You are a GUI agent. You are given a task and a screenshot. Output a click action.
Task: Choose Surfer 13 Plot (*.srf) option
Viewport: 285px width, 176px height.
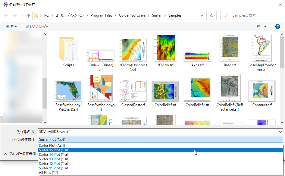161,159
